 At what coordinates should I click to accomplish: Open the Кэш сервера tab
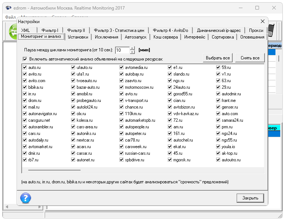pyautogui.click(x=166, y=37)
